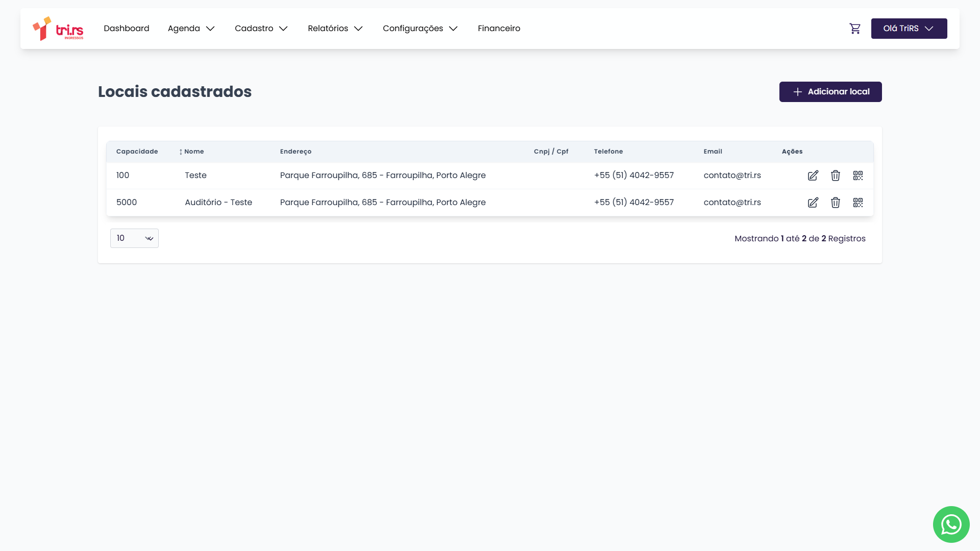
Task: Expand the Relatórios menu
Action: pyautogui.click(x=335, y=29)
